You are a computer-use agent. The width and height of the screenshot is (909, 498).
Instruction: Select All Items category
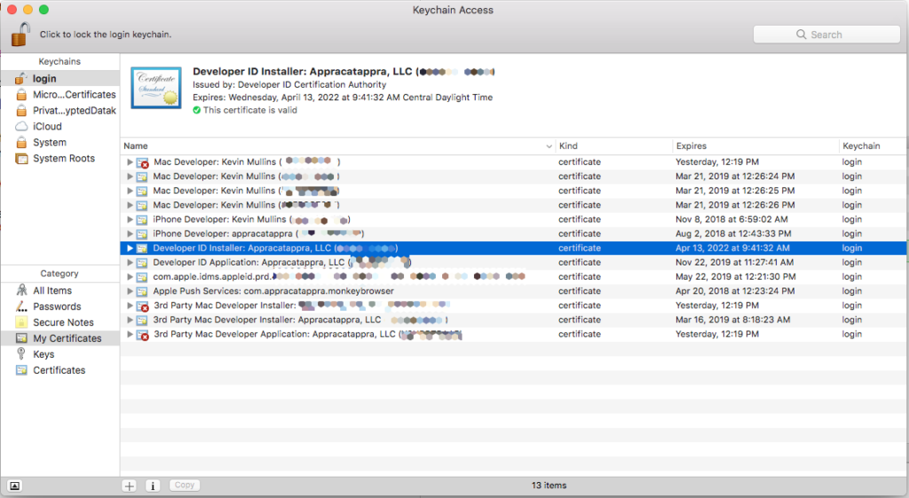coord(51,290)
